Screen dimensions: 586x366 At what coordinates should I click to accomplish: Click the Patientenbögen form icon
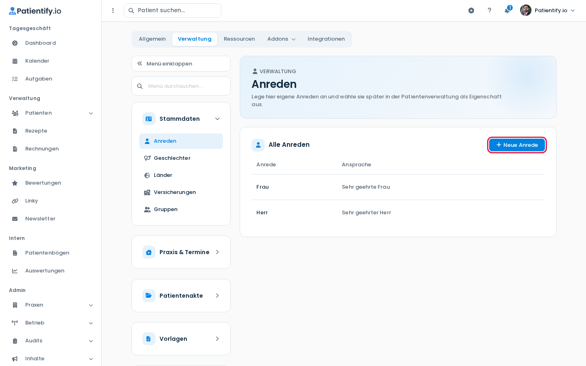(x=15, y=253)
